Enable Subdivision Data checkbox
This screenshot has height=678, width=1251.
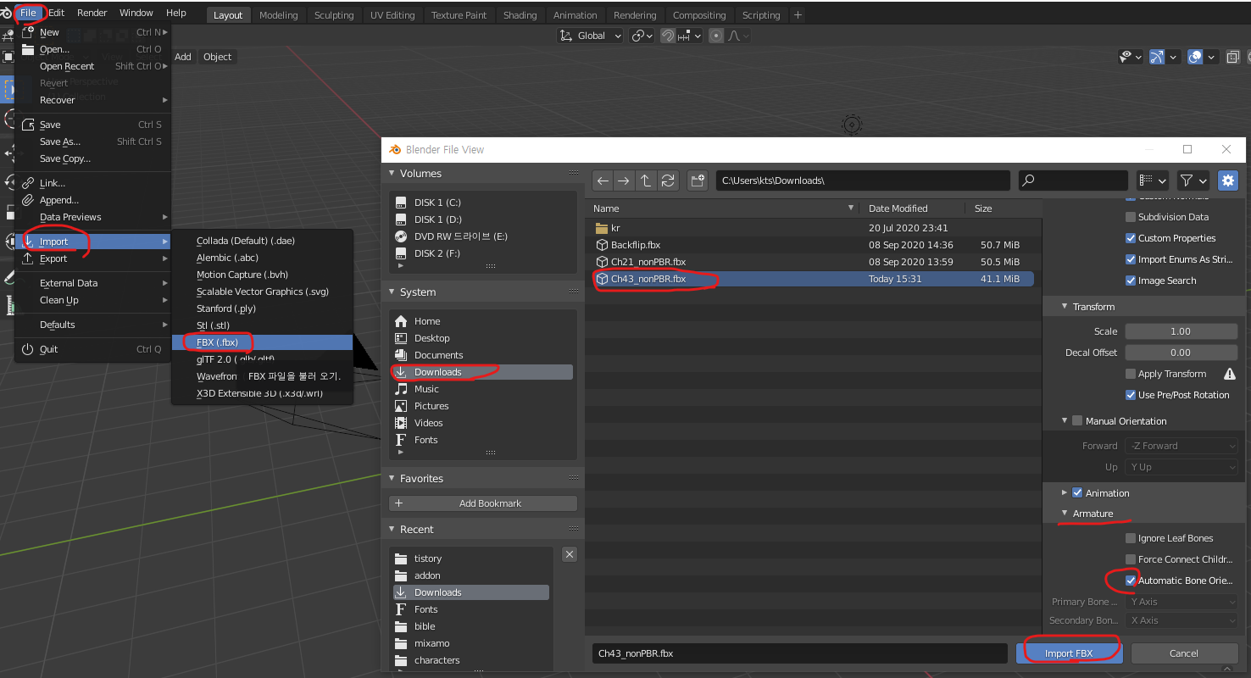tap(1131, 217)
